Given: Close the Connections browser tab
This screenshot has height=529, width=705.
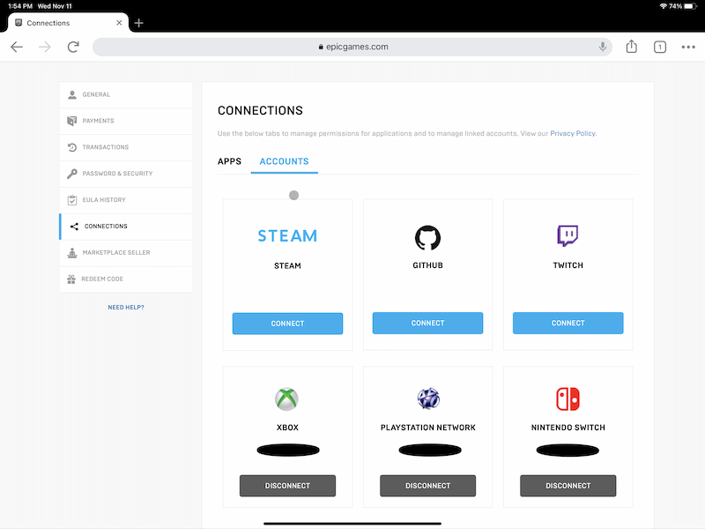Looking at the screenshot, I should click(119, 23).
